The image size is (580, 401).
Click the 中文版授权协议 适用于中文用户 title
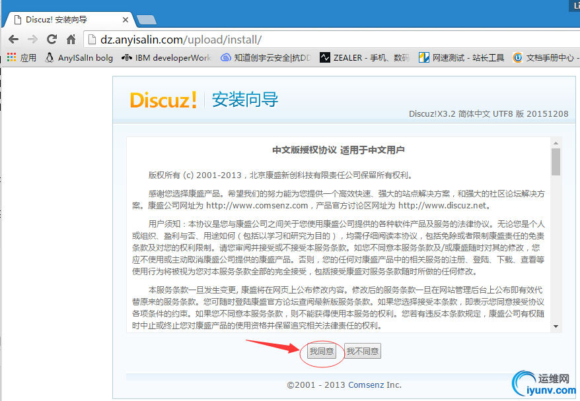[338, 150]
